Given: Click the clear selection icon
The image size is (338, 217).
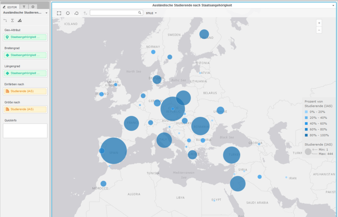Looking at the screenshot, I should pos(86,13).
